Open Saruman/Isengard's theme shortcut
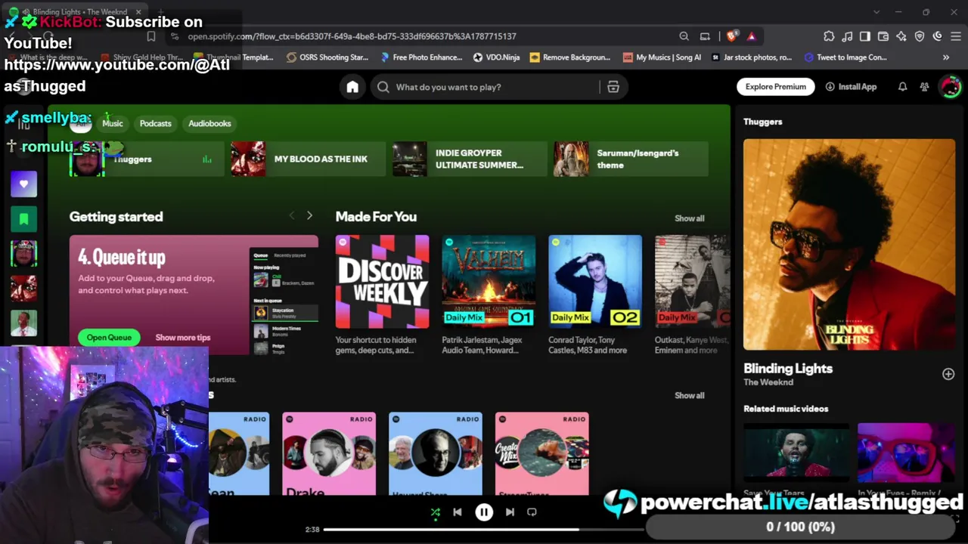Image resolution: width=968 pixels, height=544 pixels. click(631, 159)
